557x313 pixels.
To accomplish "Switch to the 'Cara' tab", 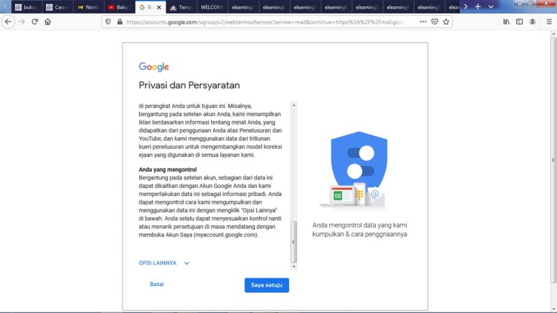I will [x=57, y=7].
